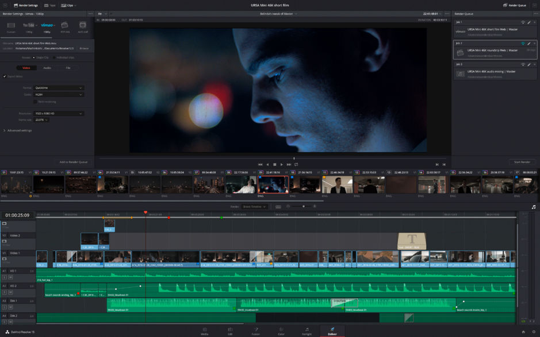Open the Media page
The height and width of the screenshot is (337, 540).
(205, 332)
